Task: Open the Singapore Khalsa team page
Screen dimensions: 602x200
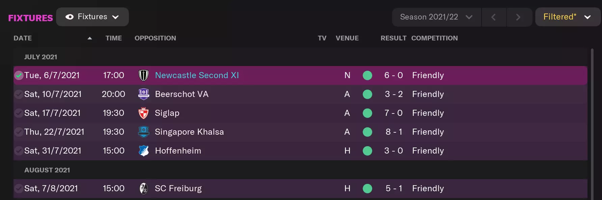Action: coord(189,132)
